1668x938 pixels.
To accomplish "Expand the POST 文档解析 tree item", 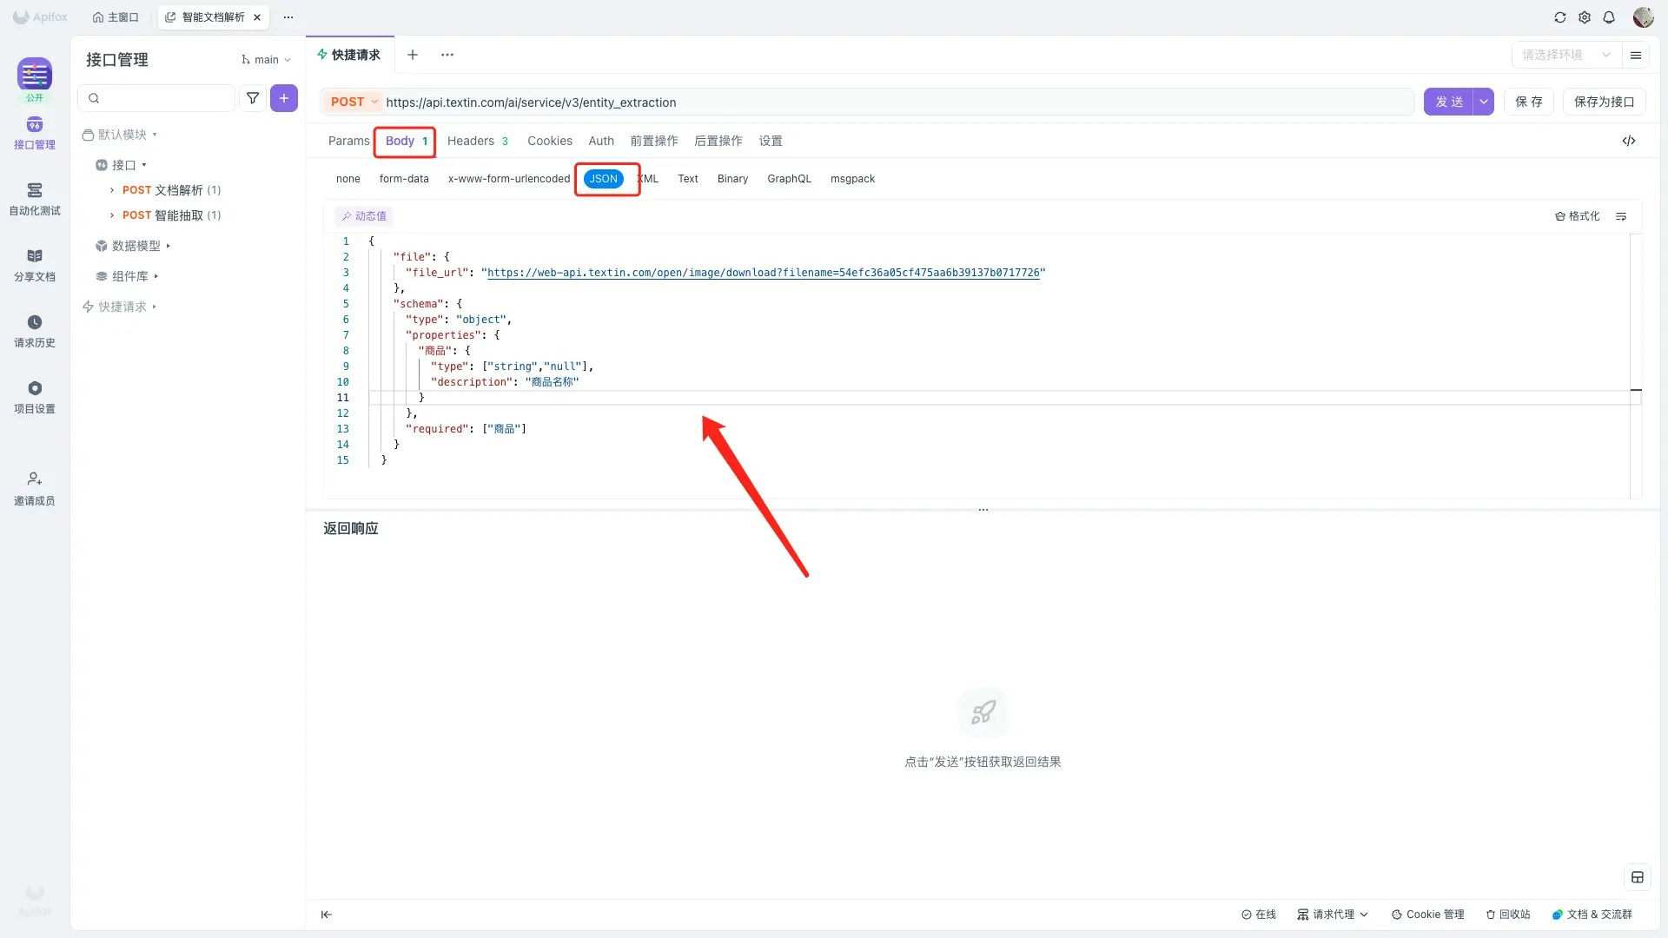I will (x=112, y=190).
